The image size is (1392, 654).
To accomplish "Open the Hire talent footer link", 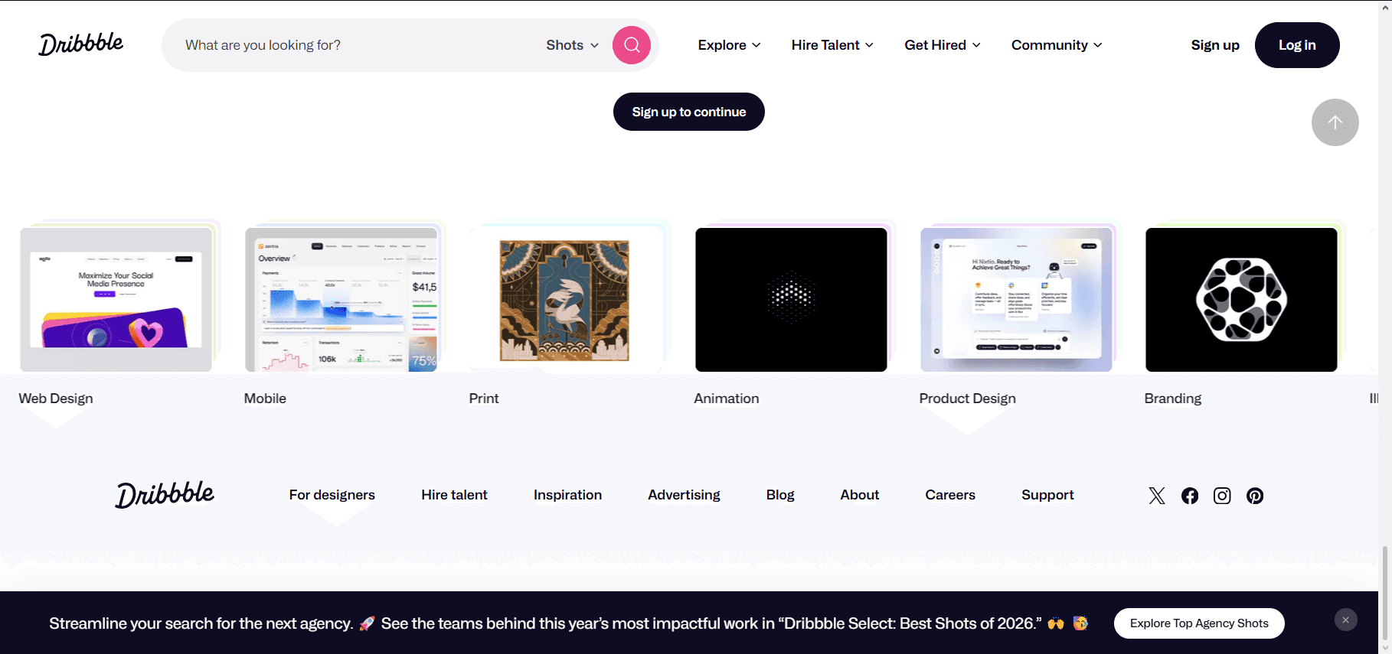I will [454, 495].
